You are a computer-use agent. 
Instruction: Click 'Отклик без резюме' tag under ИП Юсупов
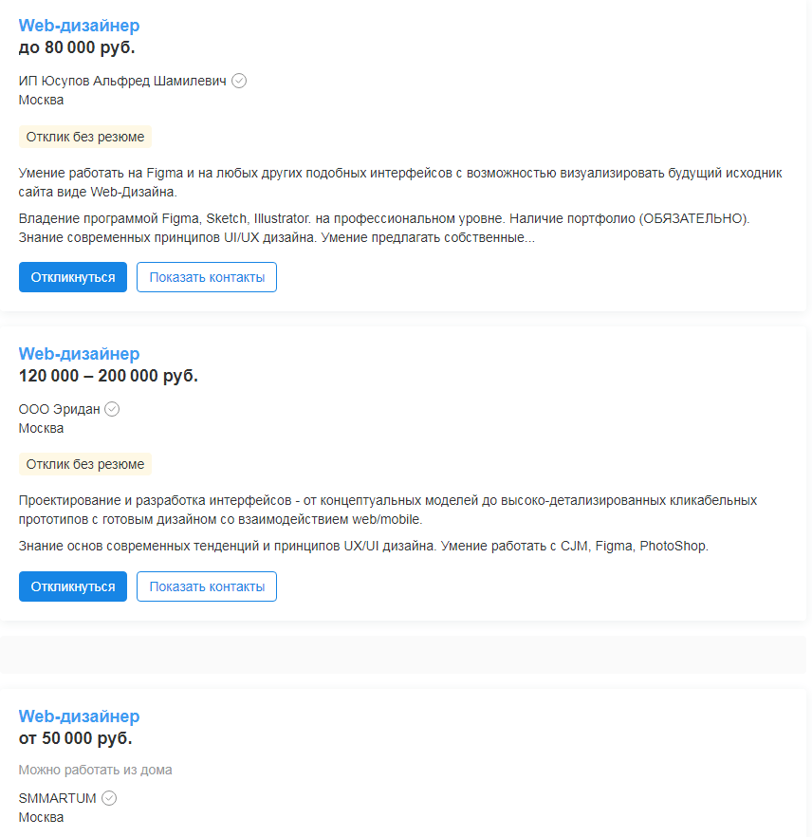[x=85, y=137]
